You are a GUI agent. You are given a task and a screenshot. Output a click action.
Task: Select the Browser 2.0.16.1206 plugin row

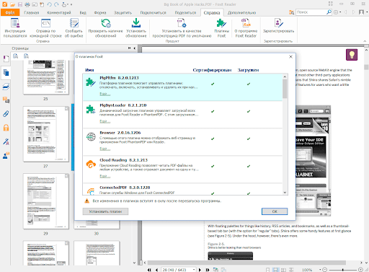click(x=182, y=142)
